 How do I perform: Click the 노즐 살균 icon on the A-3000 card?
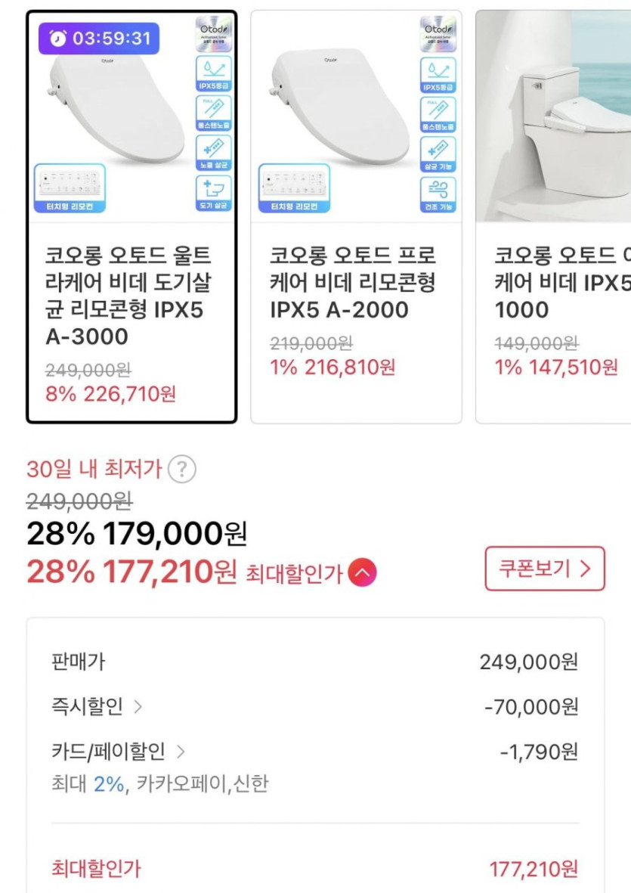click(213, 153)
